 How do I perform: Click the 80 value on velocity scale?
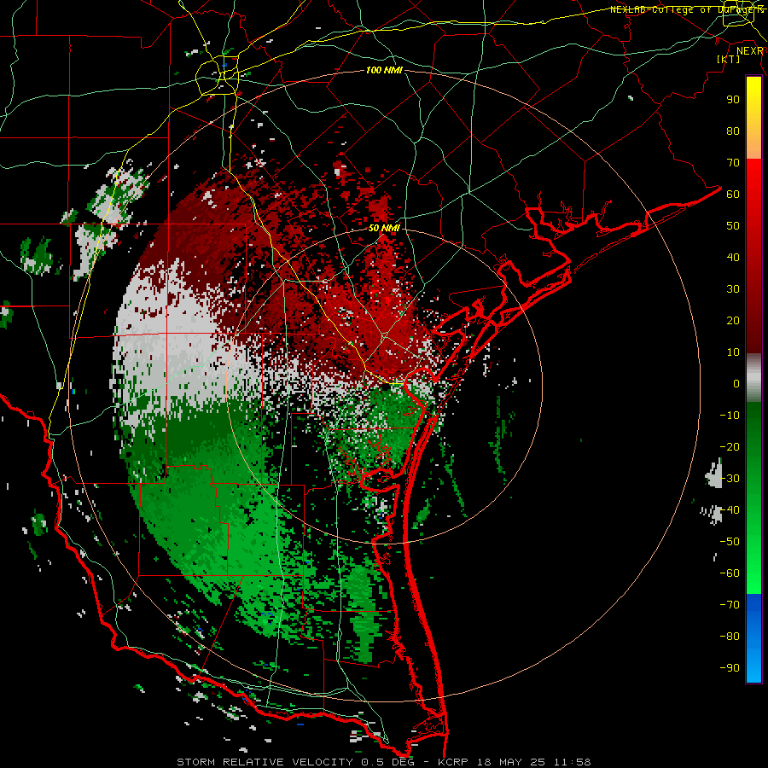733,131
